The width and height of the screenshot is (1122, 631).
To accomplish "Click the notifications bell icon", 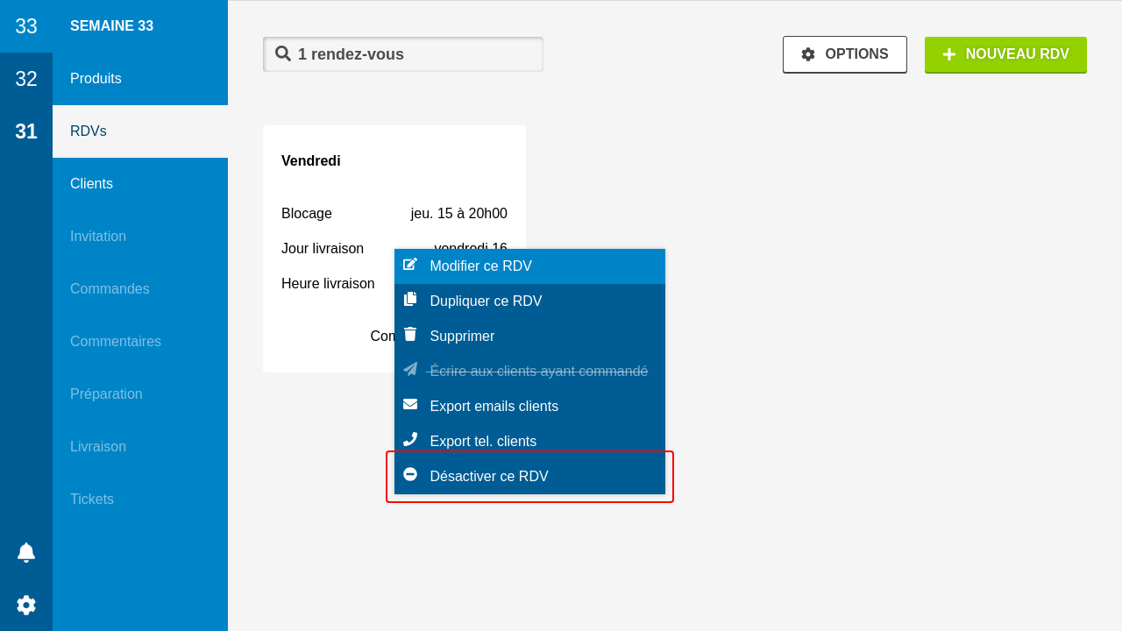I will 26,552.
